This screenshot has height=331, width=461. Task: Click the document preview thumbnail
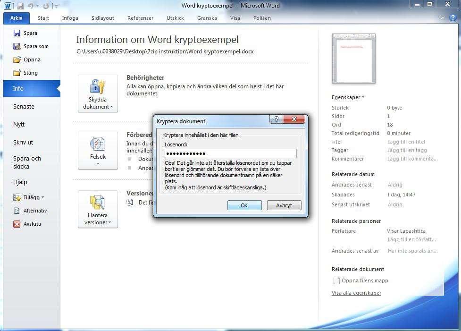click(x=354, y=59)
